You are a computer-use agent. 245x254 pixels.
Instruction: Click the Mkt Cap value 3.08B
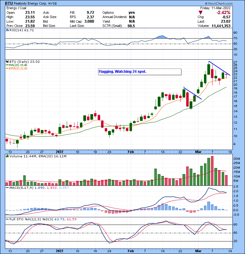pyautogui.click(x=89, y=21)
